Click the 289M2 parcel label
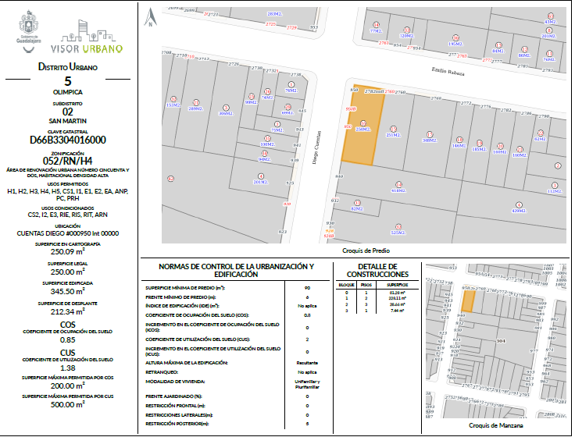575x437 pixels. (x=196, y=108)
